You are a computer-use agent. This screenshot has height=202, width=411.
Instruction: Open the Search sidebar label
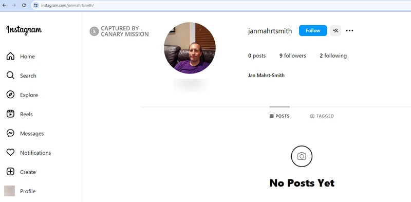click(28, 76)
